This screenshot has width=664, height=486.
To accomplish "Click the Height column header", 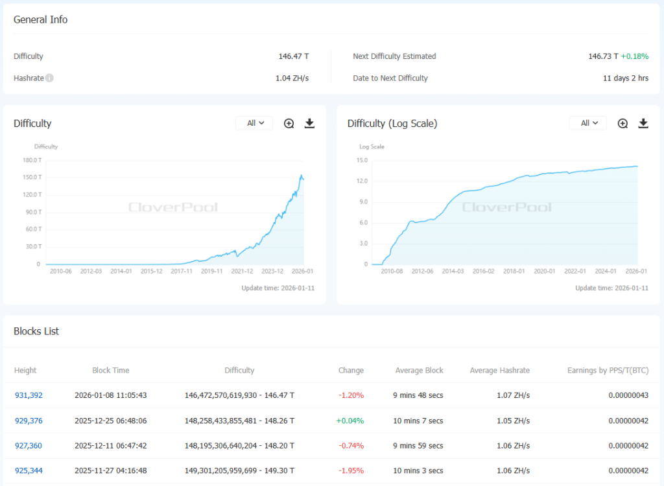I will 25,371.
